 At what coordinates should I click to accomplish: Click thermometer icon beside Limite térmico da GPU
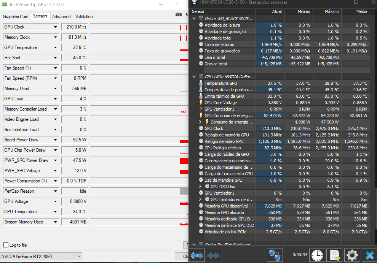(201, 96)
